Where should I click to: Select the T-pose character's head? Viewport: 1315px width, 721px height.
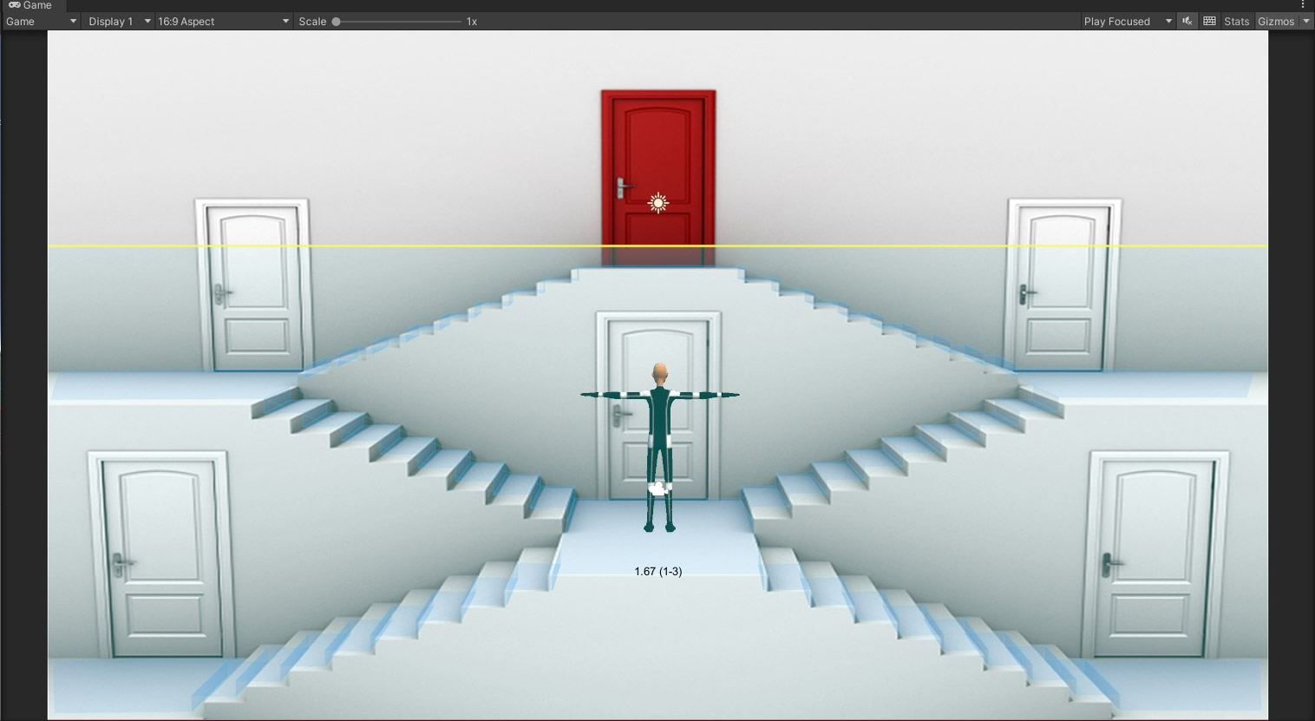click(659, 374)
